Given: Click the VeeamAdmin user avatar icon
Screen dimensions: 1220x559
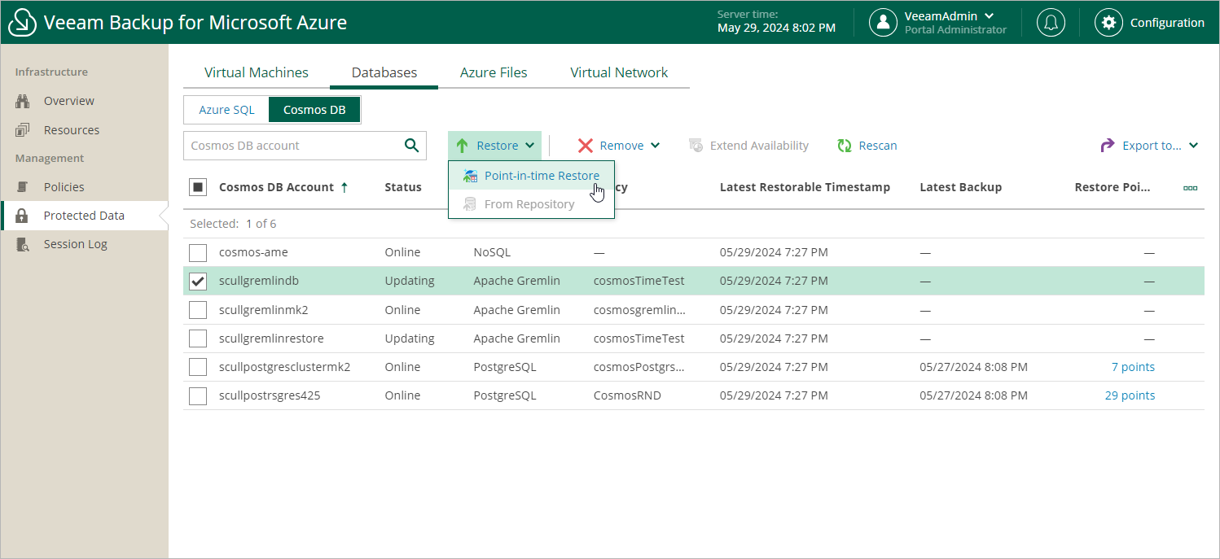Looking at the screenshot, I should (883, 22).
